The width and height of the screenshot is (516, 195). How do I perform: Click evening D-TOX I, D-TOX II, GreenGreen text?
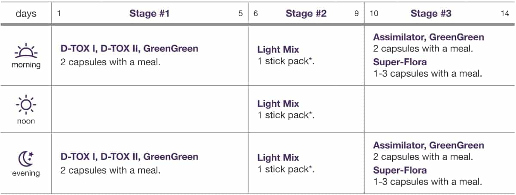[x=129, y=156]
